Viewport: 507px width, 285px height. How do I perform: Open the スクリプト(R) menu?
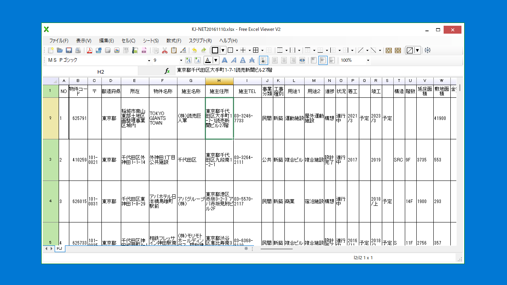tap(200, 41)
